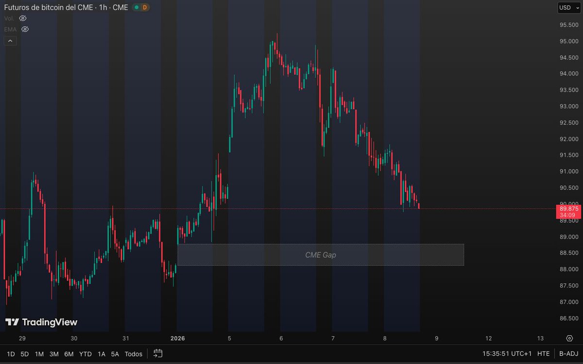Viewport: 583px width, 364px height.
Task: Select the YTD range tab
Action: click(86, 354)
